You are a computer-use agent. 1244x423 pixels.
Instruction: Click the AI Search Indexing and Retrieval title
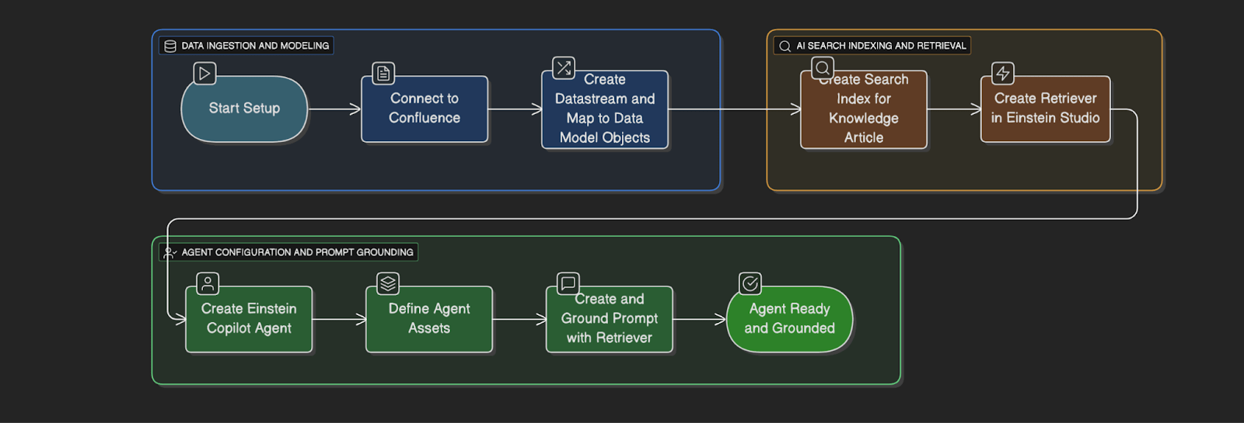click(881, 46)
